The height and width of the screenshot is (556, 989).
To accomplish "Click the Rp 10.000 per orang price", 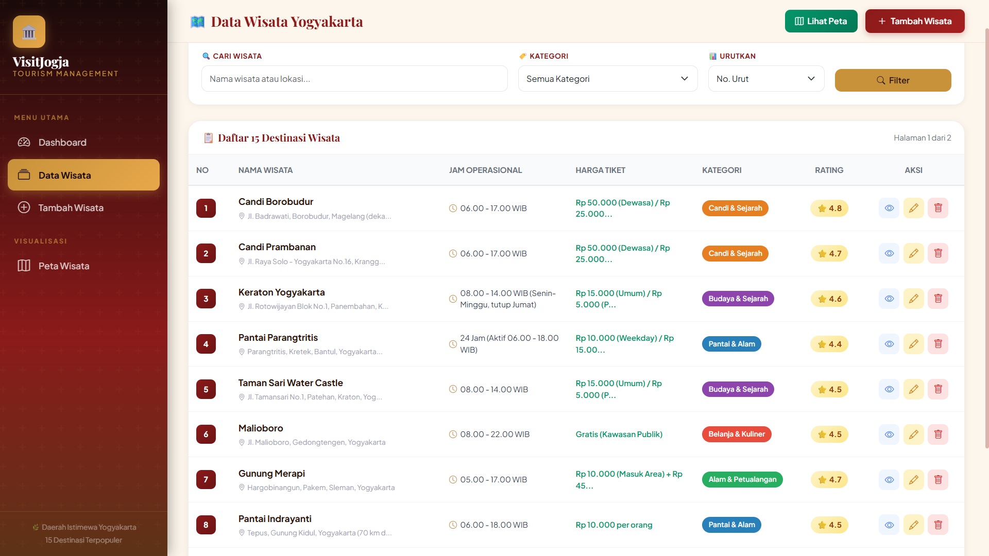I will click(x=614, y=525).
